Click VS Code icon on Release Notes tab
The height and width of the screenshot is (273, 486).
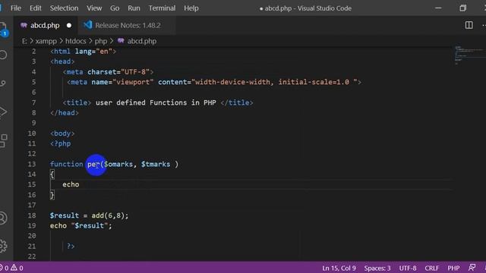[x=88, y=25]
